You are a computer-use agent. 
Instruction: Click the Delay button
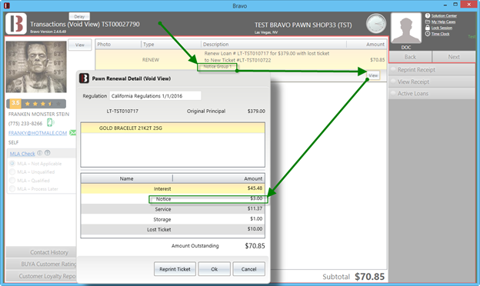tap(79, 16)
